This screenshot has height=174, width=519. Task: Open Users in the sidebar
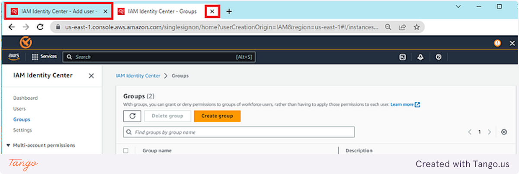tap(19, 109)
